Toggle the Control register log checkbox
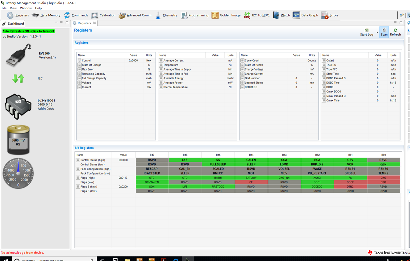This screenshot has height=261, width=410. 80,61
